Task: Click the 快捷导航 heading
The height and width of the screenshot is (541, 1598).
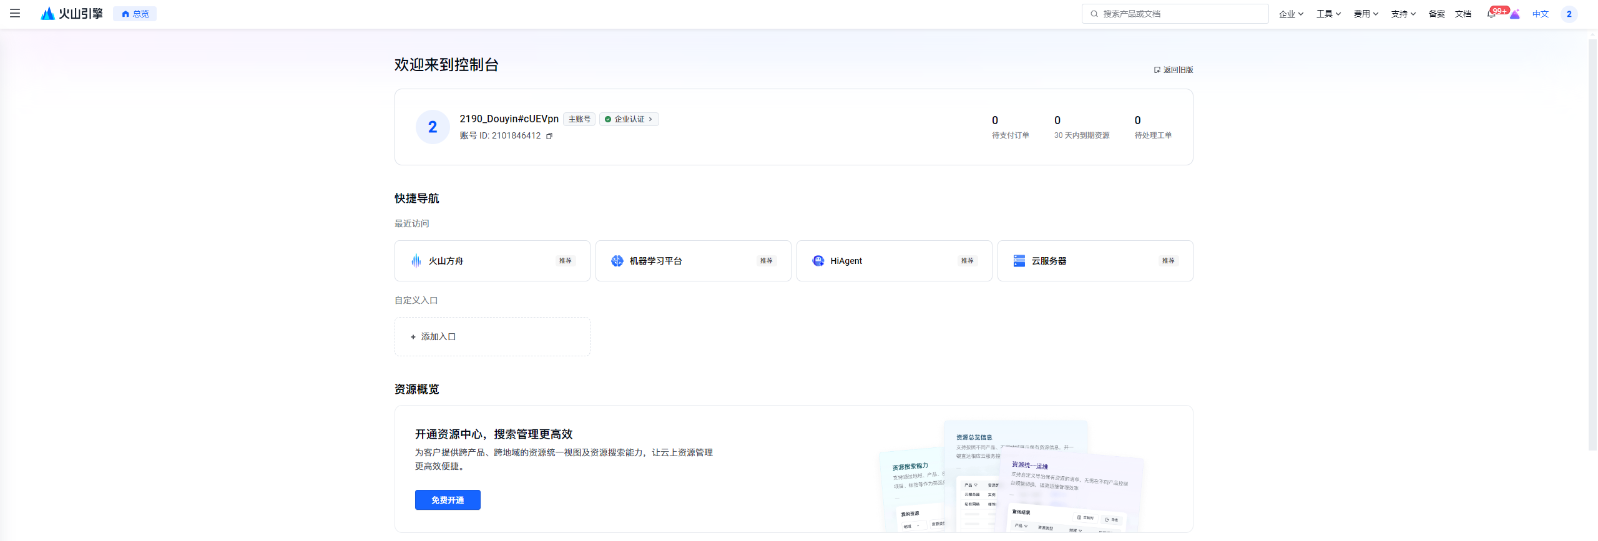Action: tap(417, 198)
